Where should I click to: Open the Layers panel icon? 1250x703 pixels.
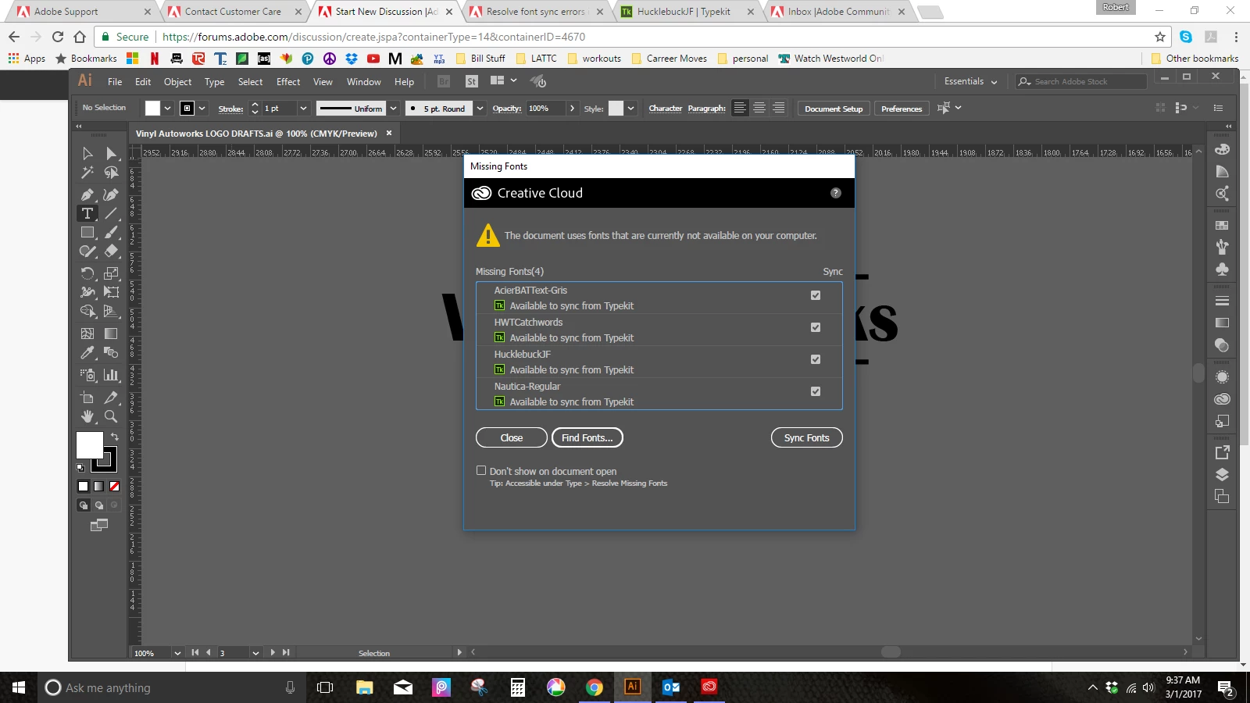coord(1223,474)
